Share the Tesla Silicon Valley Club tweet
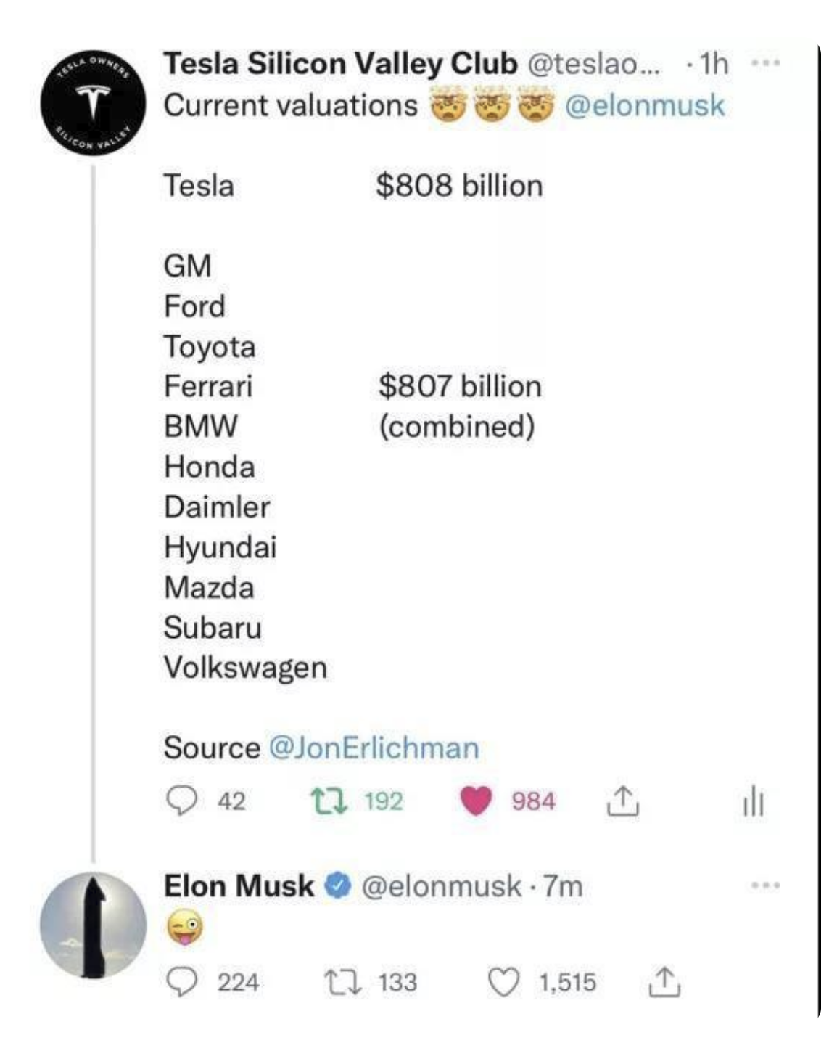Image resolution: width=837 pixels, height=1043 pixels. (622, 801)
